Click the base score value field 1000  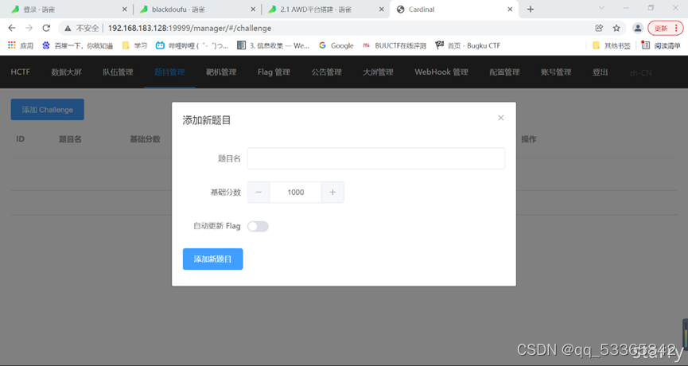click(x=296, y=193)
